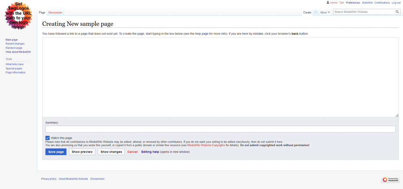Click the Search MediaWiki Website field
Viewport: 403px width, 189px height.
[x=364, y=12]
